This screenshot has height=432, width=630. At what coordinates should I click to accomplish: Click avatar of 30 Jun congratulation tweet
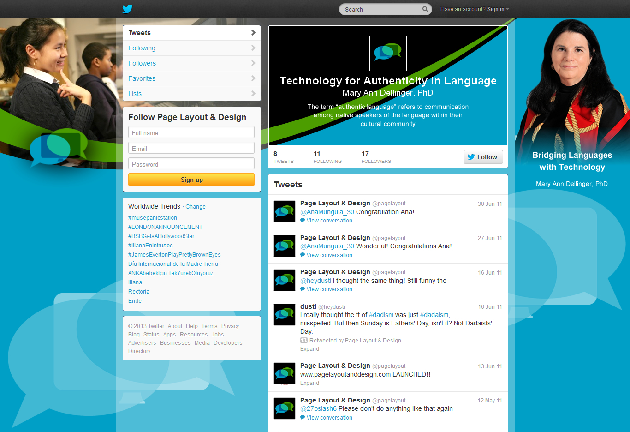click(285, 211)
